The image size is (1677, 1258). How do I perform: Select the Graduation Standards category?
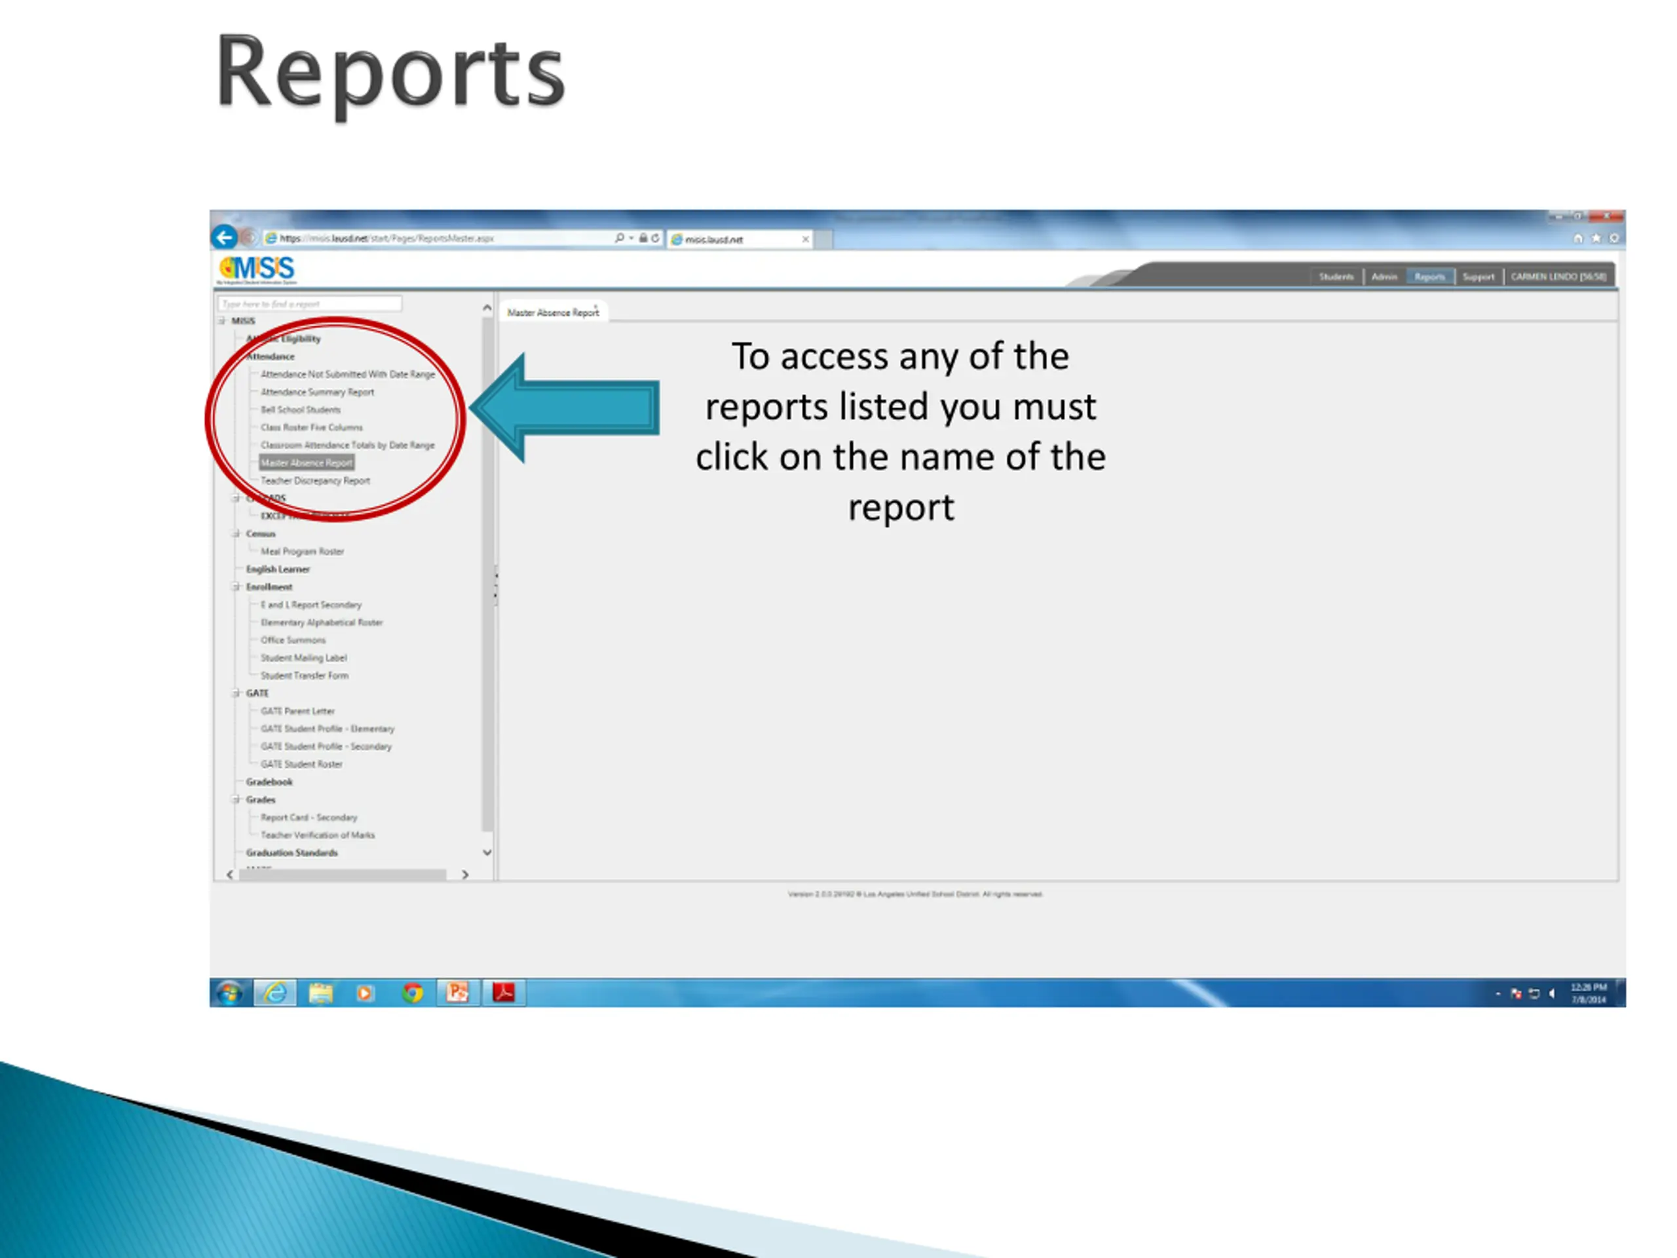click(292, 853)
